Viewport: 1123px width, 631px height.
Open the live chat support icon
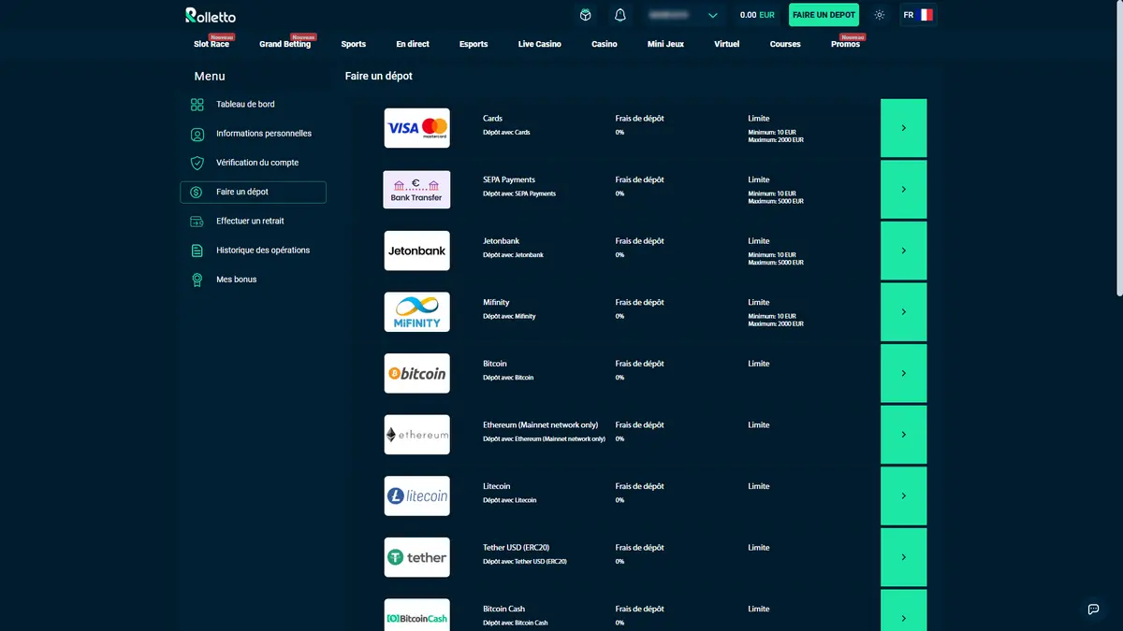click(1093, 609)
